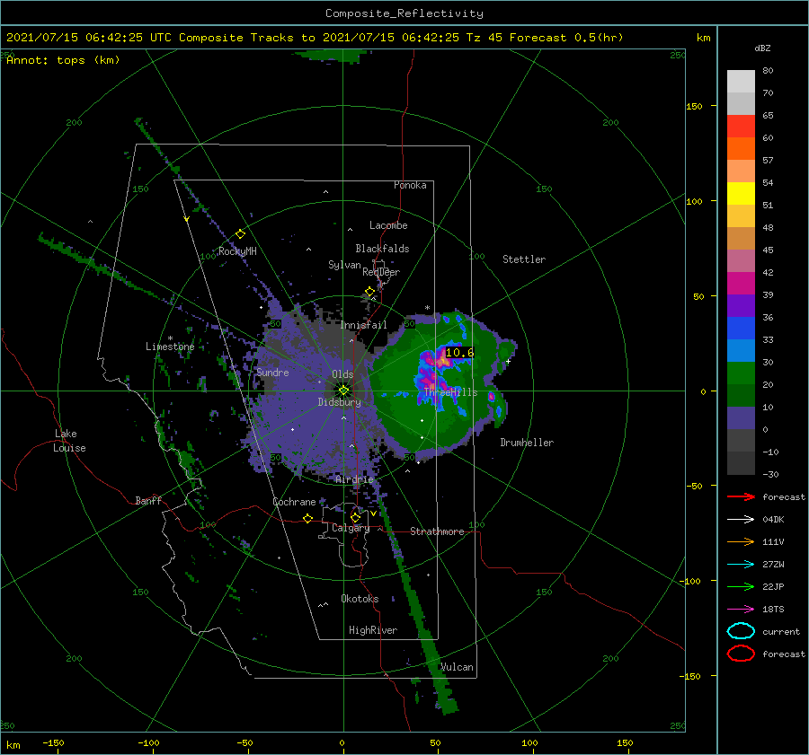Click the ThreeHills label over storm
The width and height of the screenshot is (809, 755).
click(450, 392)
